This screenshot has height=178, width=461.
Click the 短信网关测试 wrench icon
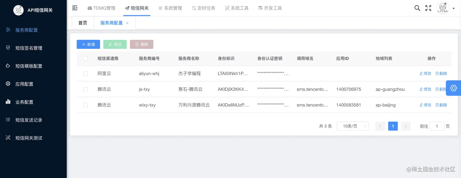(x=8, y=138)
